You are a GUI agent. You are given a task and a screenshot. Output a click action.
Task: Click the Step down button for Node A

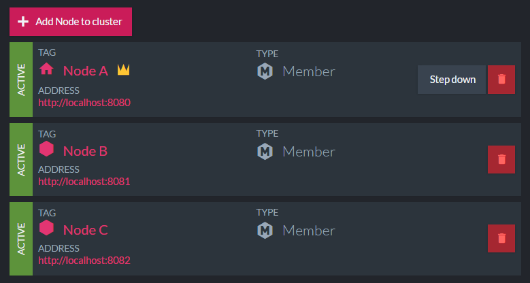point(452,80)
